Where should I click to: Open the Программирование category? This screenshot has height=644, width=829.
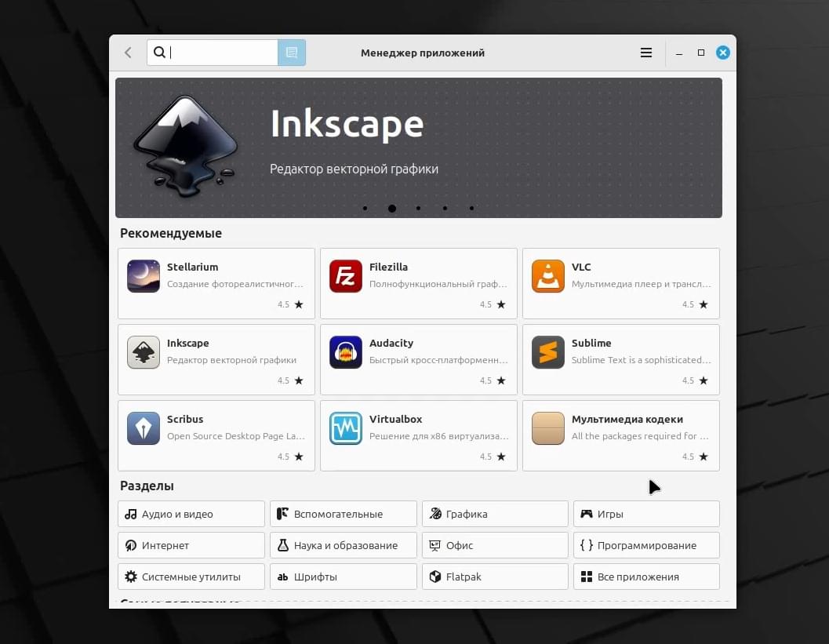pos(646,545)
